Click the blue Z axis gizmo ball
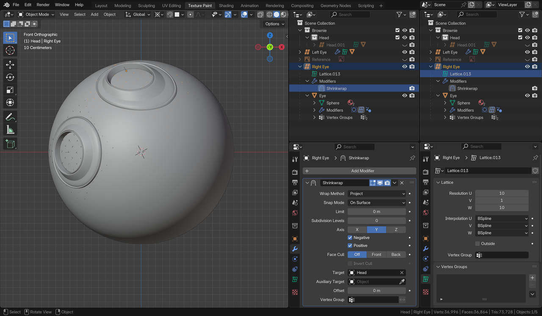The image size is (542, 316). point(270,35)
